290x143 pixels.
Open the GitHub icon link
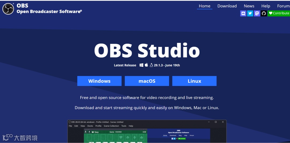tap(264, 13)
